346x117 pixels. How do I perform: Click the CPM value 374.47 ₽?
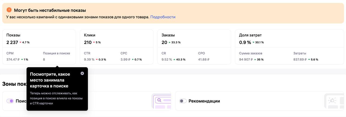pyautogui.click(x=13, y=59)
